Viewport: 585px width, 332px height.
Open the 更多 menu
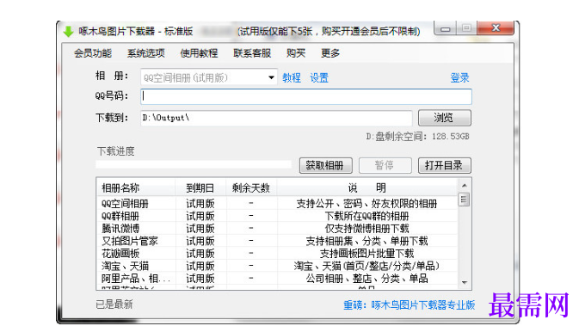tap(330, 53)
